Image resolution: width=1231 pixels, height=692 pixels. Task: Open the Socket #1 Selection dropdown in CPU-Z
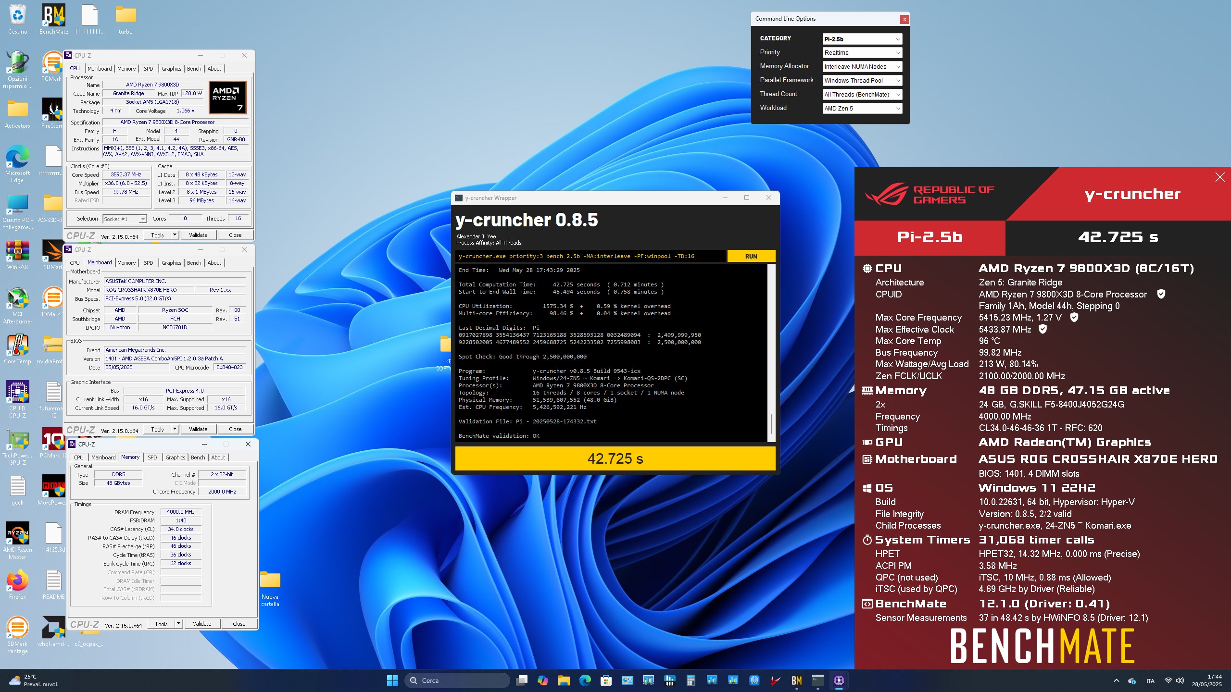pos(125,219)
